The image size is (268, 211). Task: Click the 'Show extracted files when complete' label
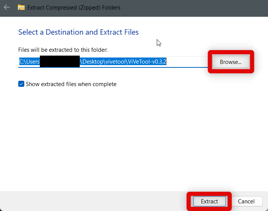coord(71,84)
